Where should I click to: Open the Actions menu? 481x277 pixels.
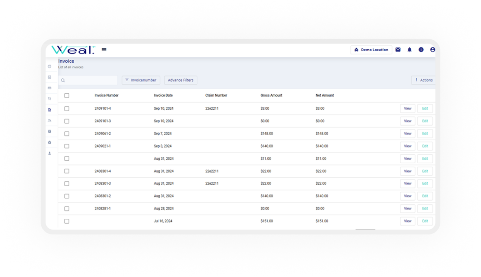point(423,80)
